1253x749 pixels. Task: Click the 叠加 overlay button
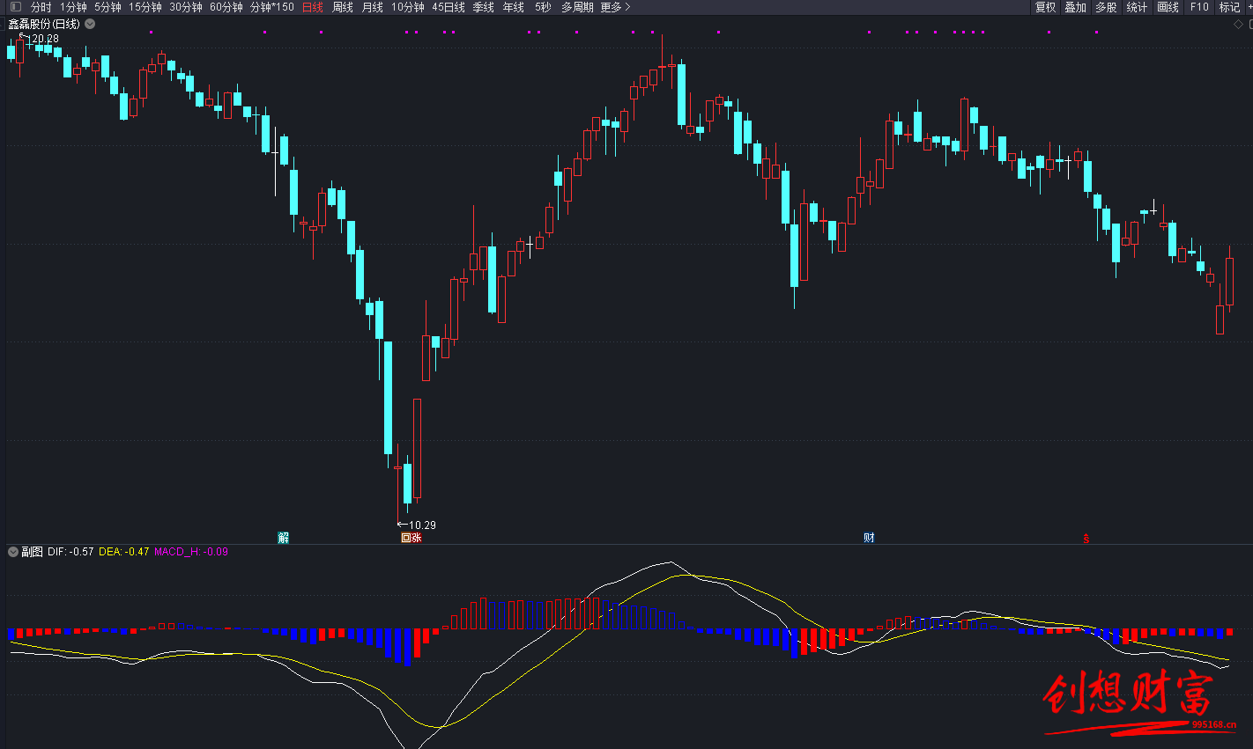1076,7
